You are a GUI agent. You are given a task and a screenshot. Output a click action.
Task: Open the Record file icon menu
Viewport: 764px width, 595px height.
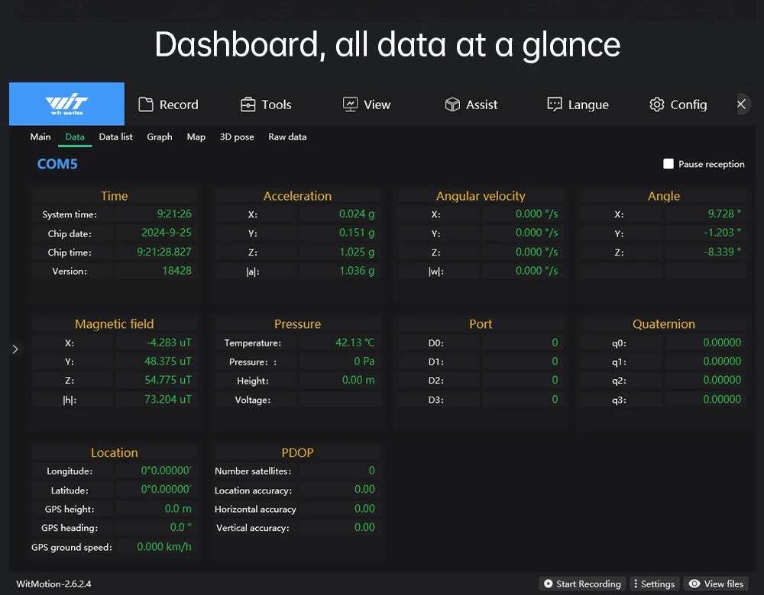[x=146, y=105]
